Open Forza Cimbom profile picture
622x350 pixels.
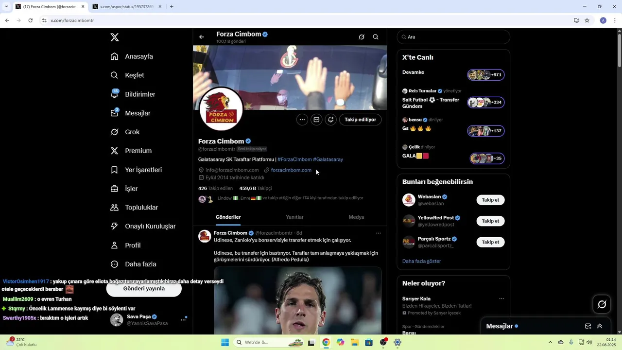point(221,109)
